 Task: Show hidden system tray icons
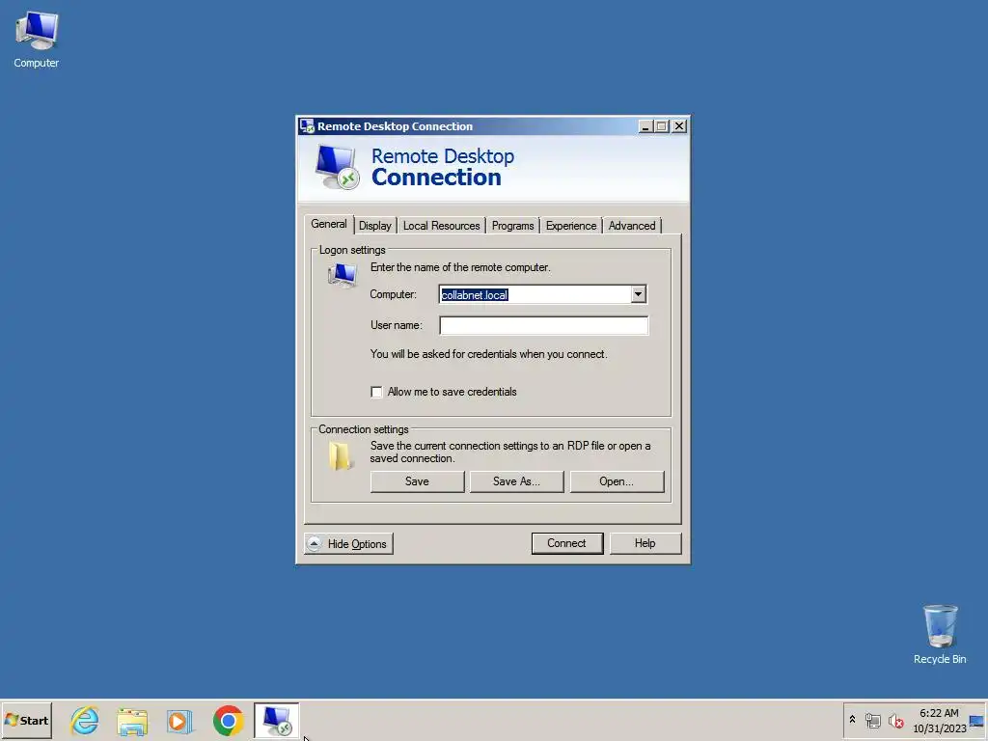852,720
